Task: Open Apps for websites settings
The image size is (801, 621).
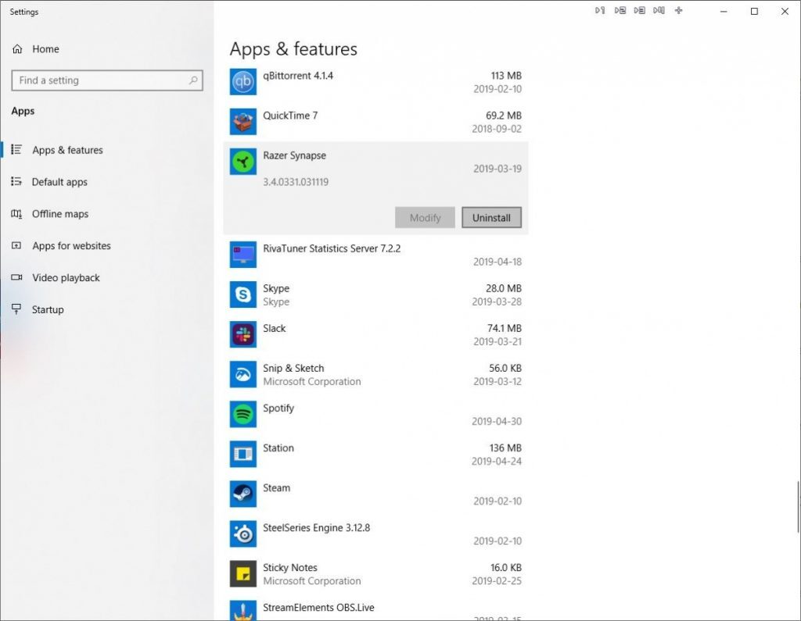Action: 71,246
